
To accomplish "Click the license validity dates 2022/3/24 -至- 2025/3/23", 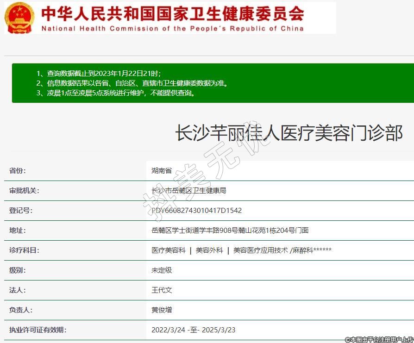I will [193, 330].
